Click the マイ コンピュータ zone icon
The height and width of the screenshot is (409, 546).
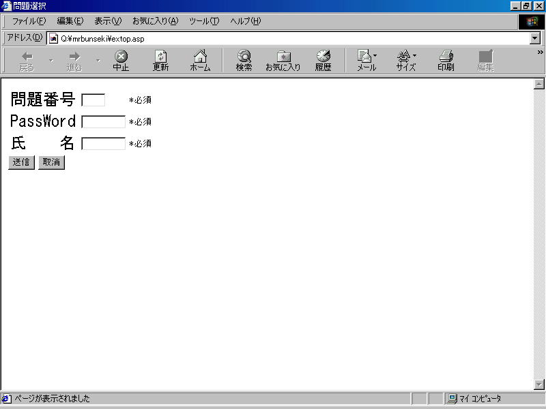click(452, 399)
